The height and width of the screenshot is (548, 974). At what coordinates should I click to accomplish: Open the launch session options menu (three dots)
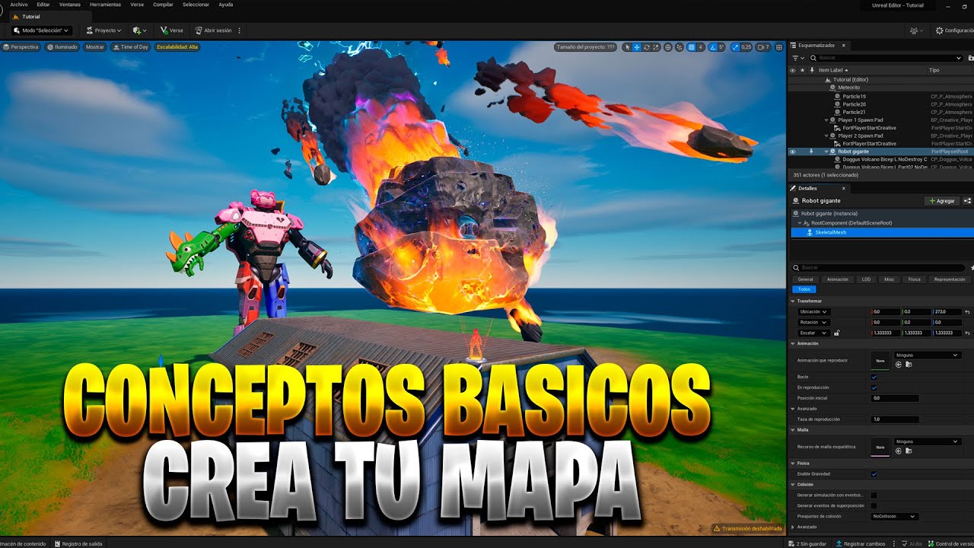point(240,30)
